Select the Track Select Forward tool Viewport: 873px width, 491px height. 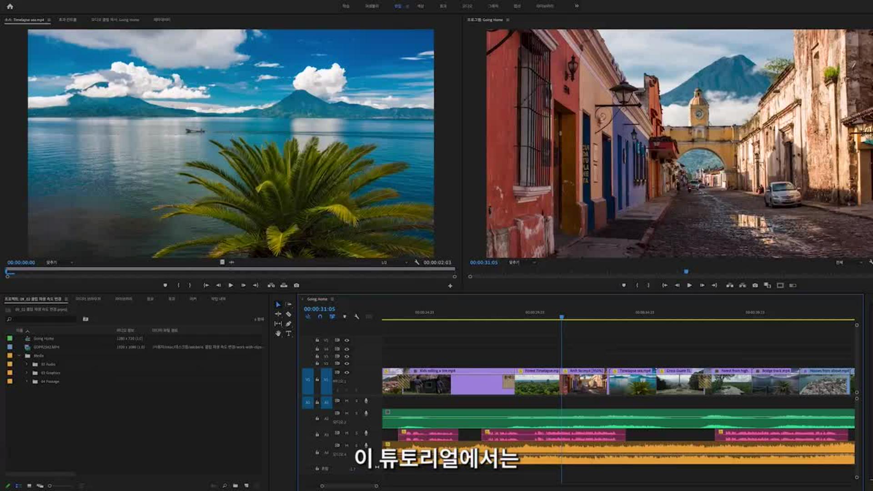coord(288,304)
